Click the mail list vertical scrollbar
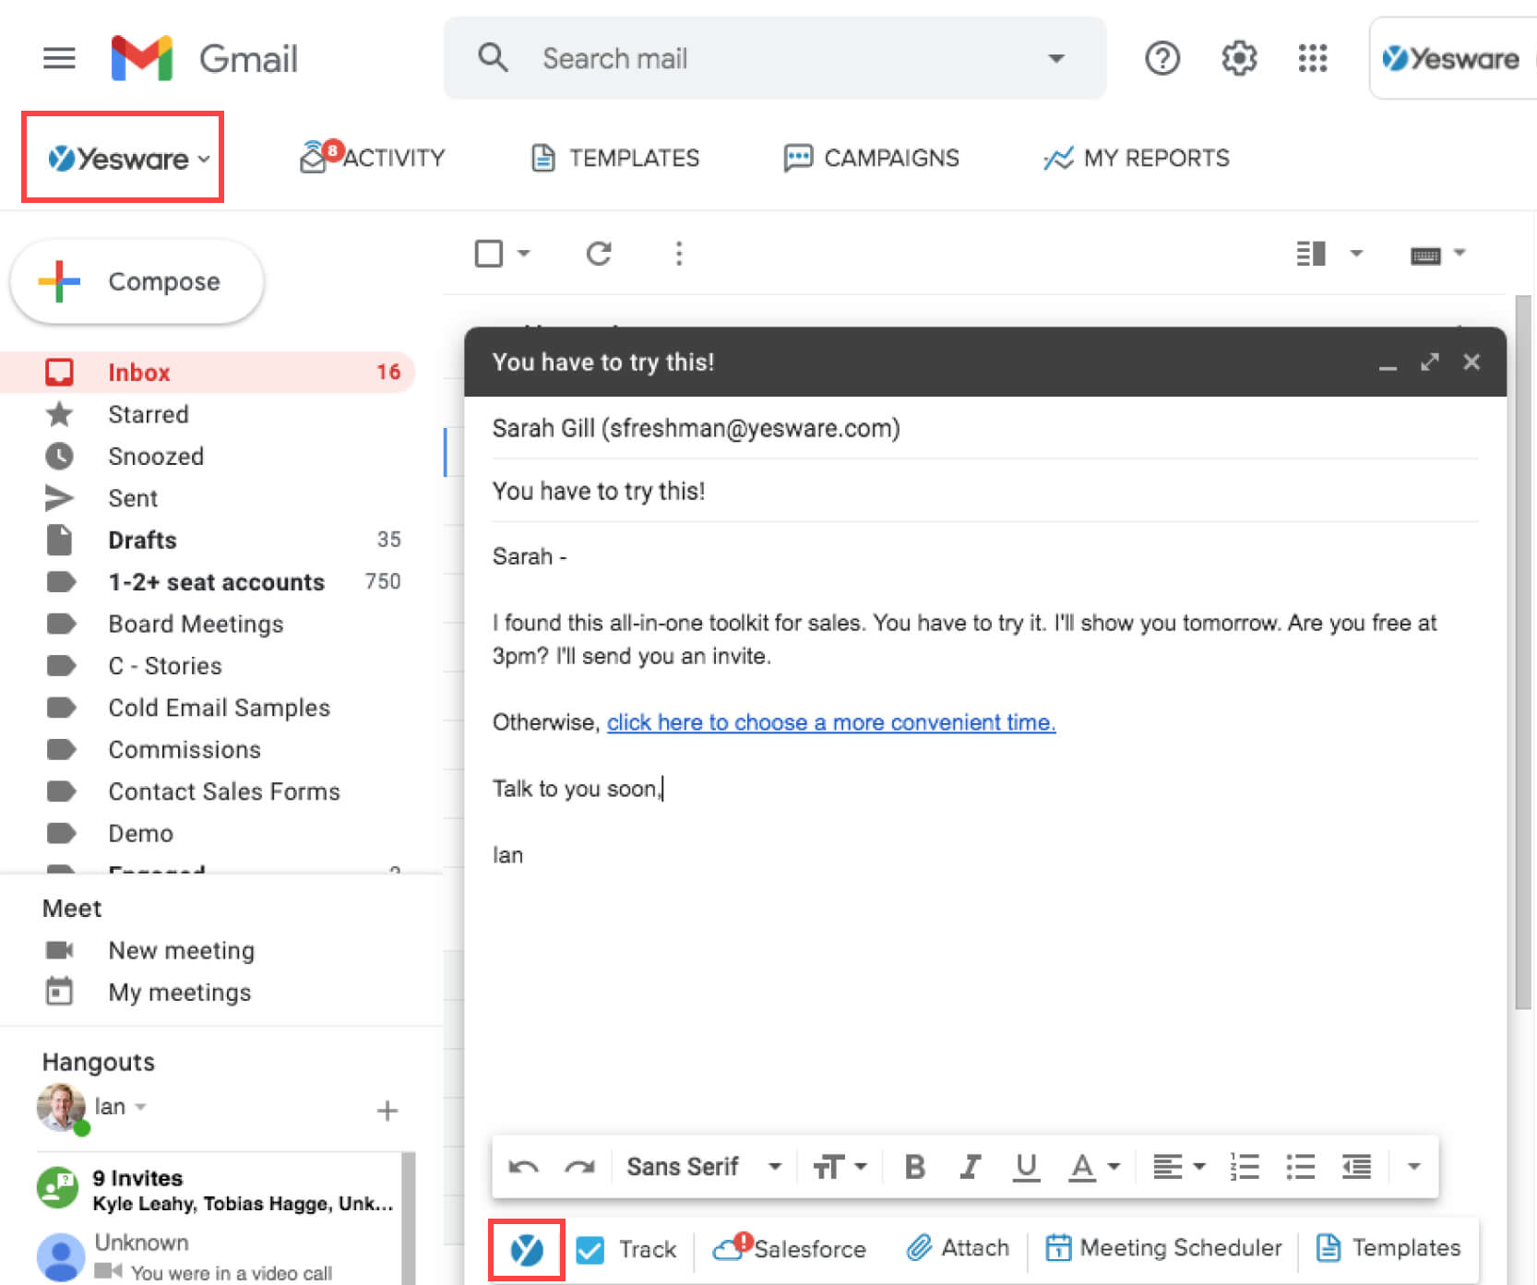The height and width of the screenshot is (1285, 1537). (x=1523, y=653)
